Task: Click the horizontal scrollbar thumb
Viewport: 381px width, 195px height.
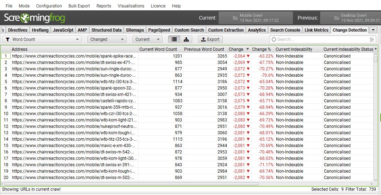Action: click(131, 184)
